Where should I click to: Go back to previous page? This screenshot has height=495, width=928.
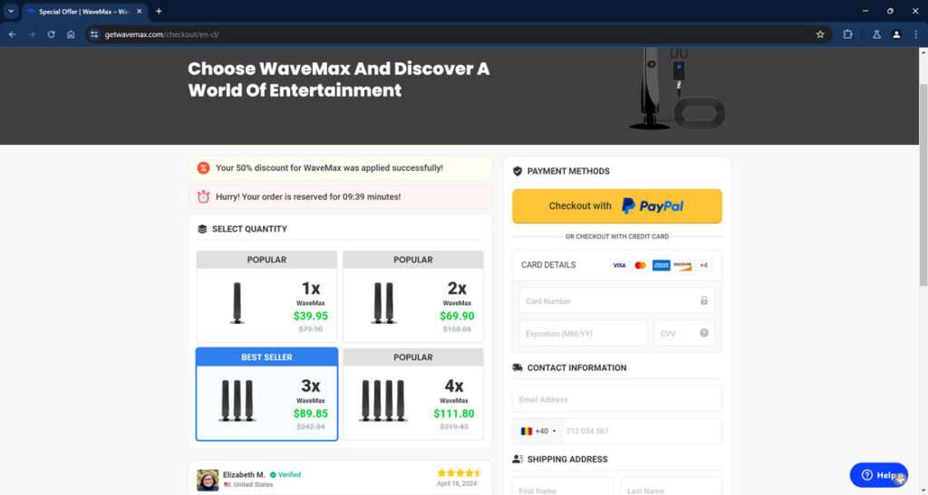click(13, 34)
